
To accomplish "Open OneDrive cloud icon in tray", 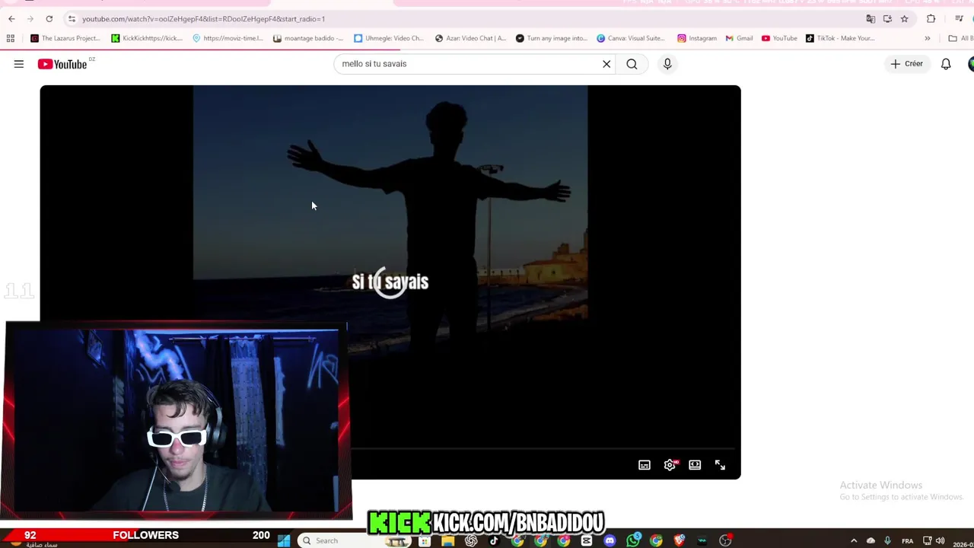I will coord(871,541).
